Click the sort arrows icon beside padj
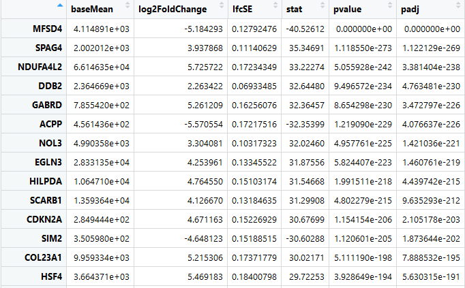Screen dimensions: 465x288 click(460, 10)
